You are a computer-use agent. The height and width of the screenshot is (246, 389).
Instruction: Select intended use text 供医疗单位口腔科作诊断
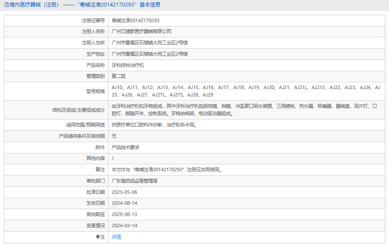(154, 125)
